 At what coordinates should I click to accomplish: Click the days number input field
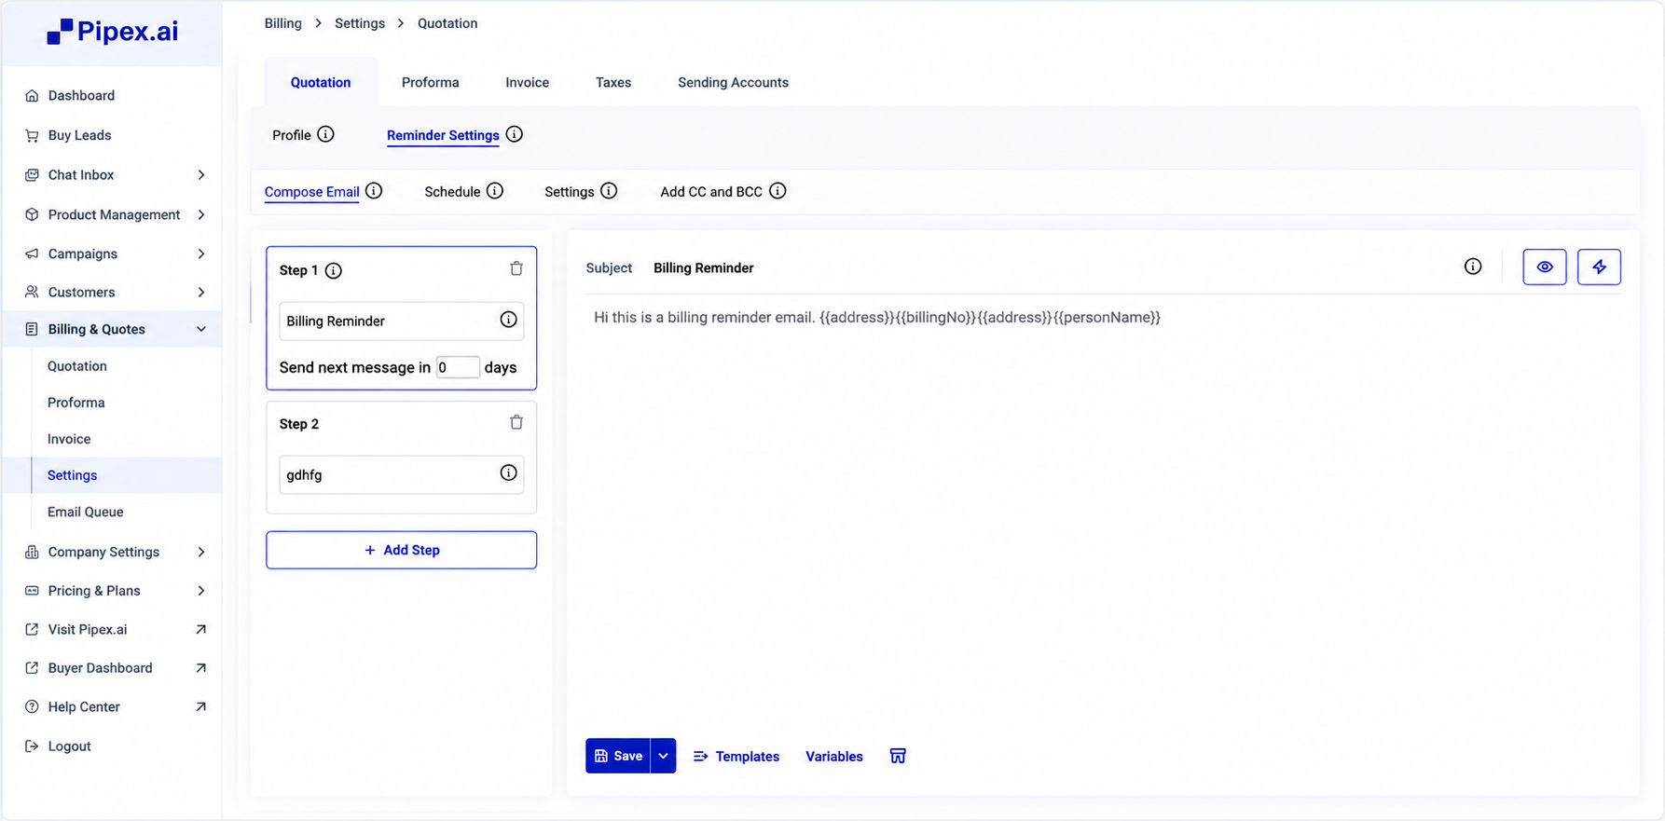[458, 367]
